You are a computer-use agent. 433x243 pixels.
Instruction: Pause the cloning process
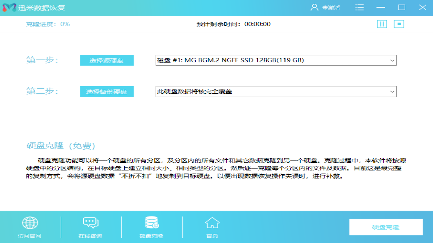382,24
